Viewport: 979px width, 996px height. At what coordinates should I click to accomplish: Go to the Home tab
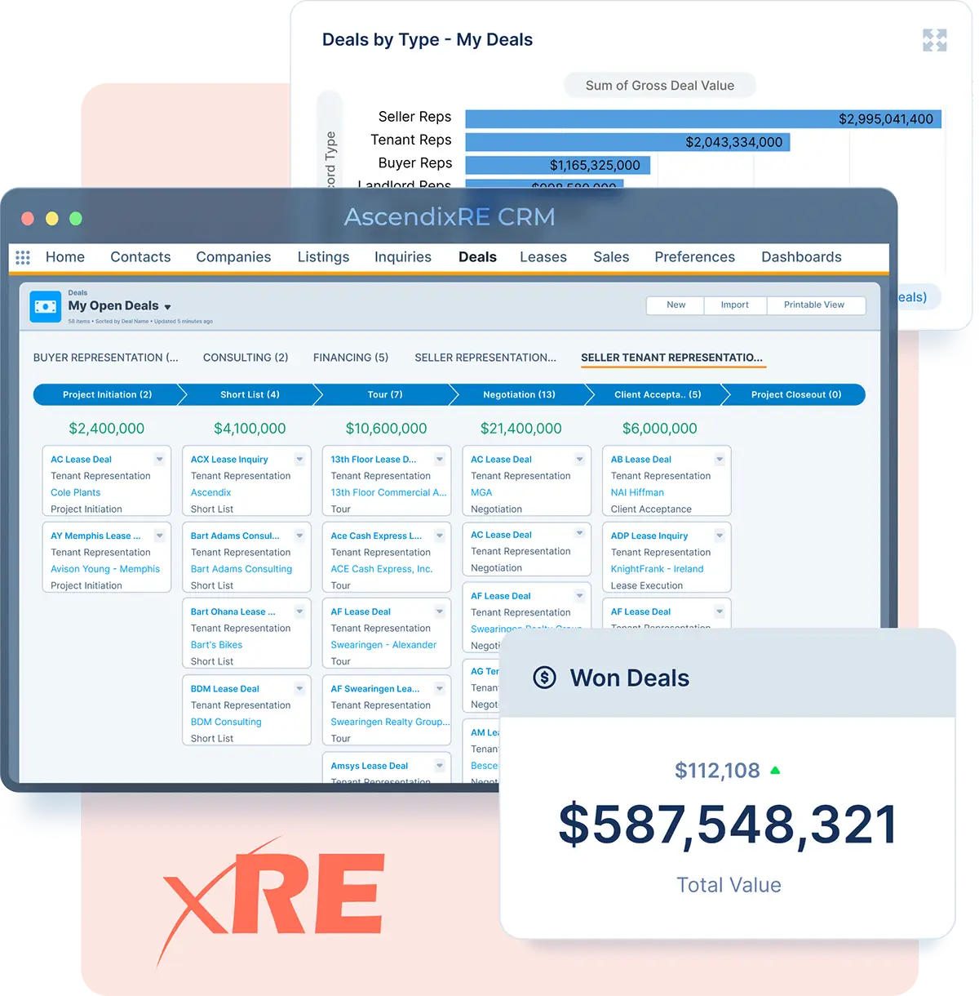tap(65, 257)
